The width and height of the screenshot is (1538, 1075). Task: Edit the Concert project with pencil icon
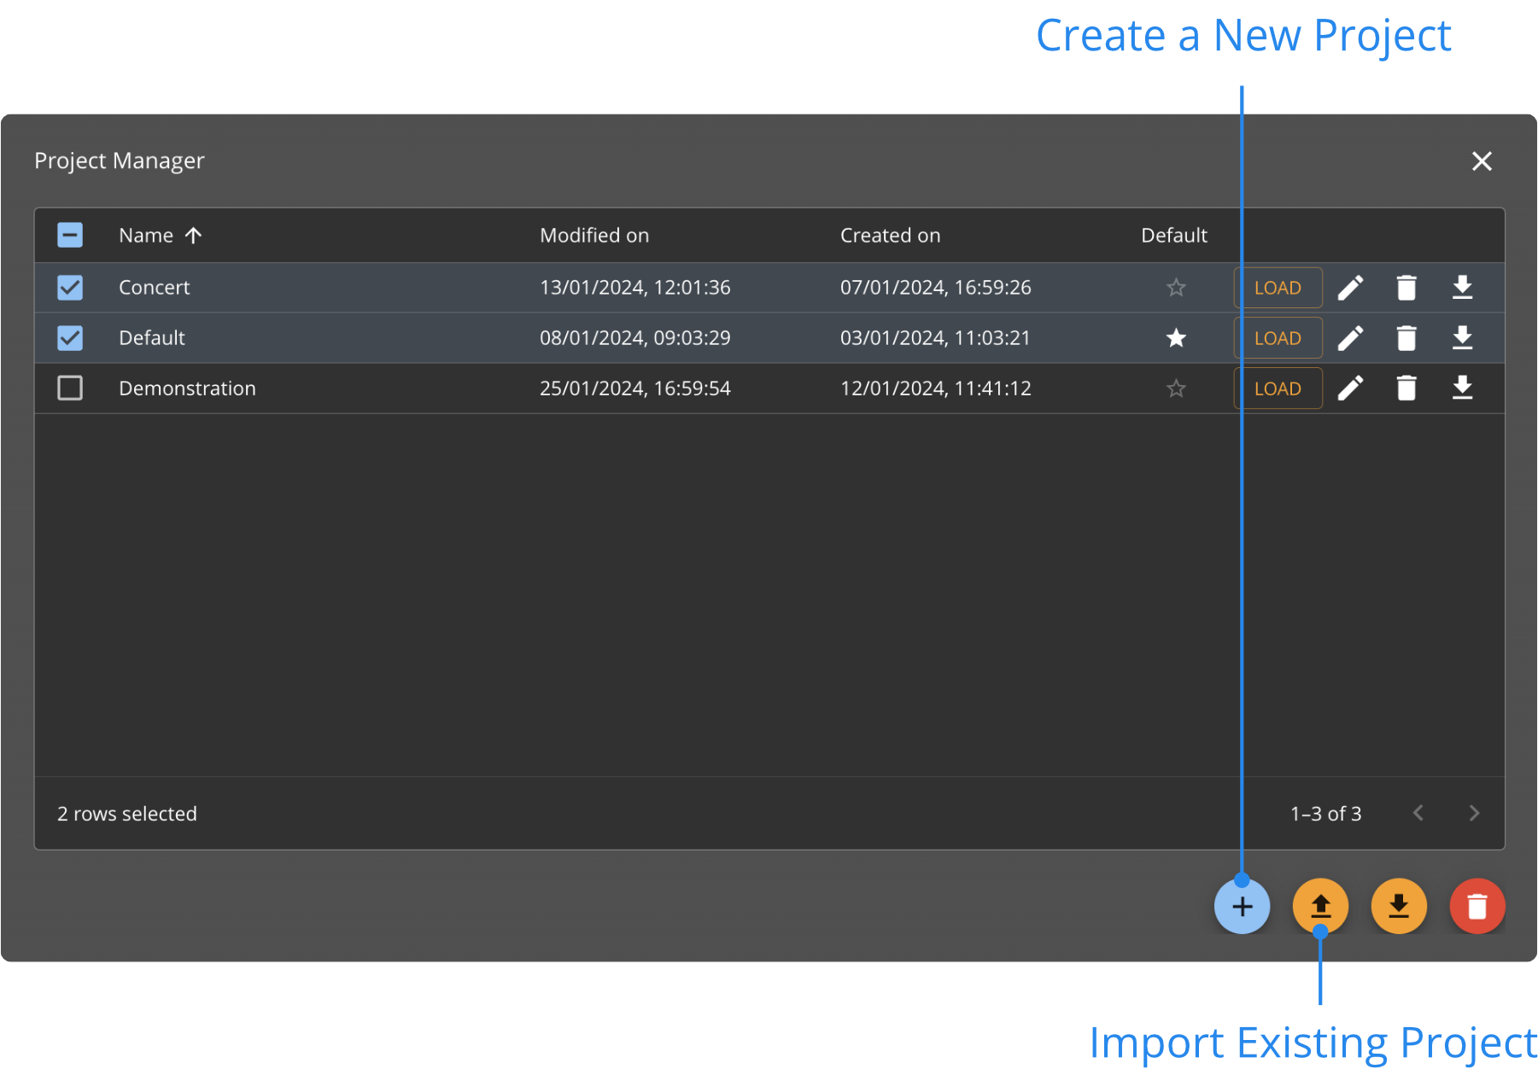[x=1350, y=288]
